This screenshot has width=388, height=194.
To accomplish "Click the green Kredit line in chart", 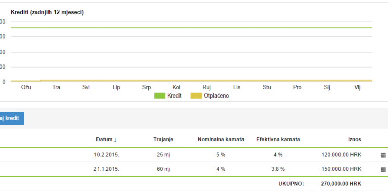I will point(191,28).
